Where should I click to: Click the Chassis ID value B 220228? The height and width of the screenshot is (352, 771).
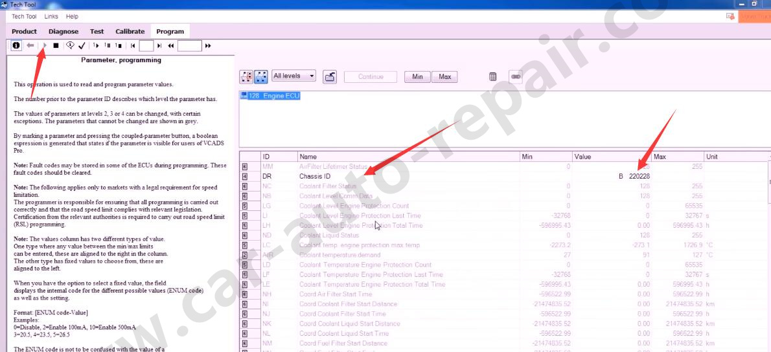point(636,176)
